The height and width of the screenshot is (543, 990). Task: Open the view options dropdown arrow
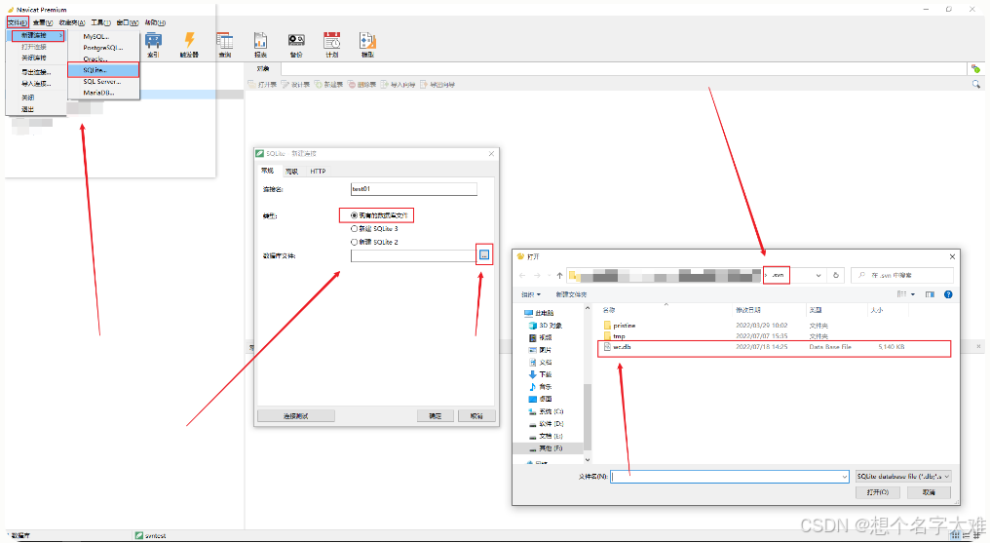(913, 294)
